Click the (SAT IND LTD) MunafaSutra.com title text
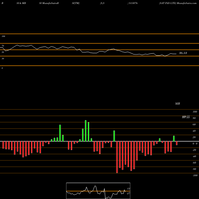The image size is (199, 199). pos(178,3)
